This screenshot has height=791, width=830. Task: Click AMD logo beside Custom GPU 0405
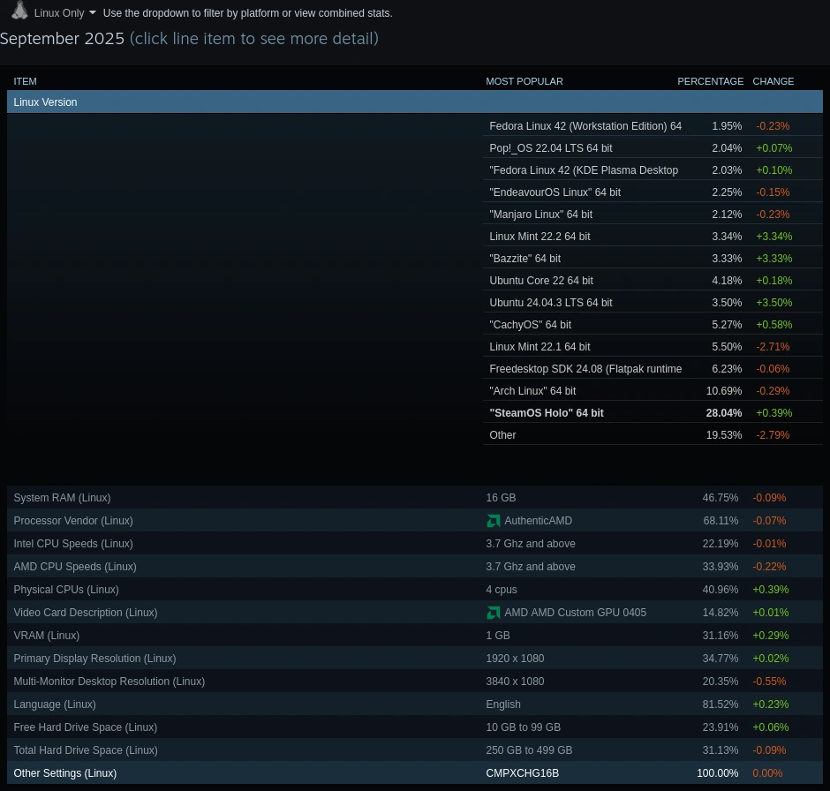493,613
